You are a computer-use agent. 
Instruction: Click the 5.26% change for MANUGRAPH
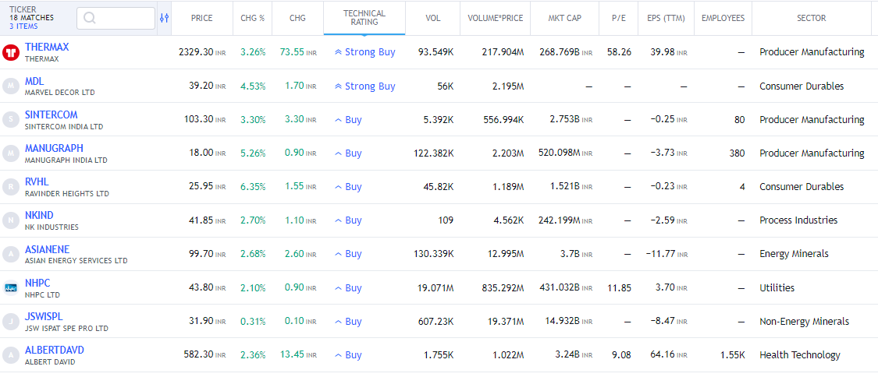253,153
